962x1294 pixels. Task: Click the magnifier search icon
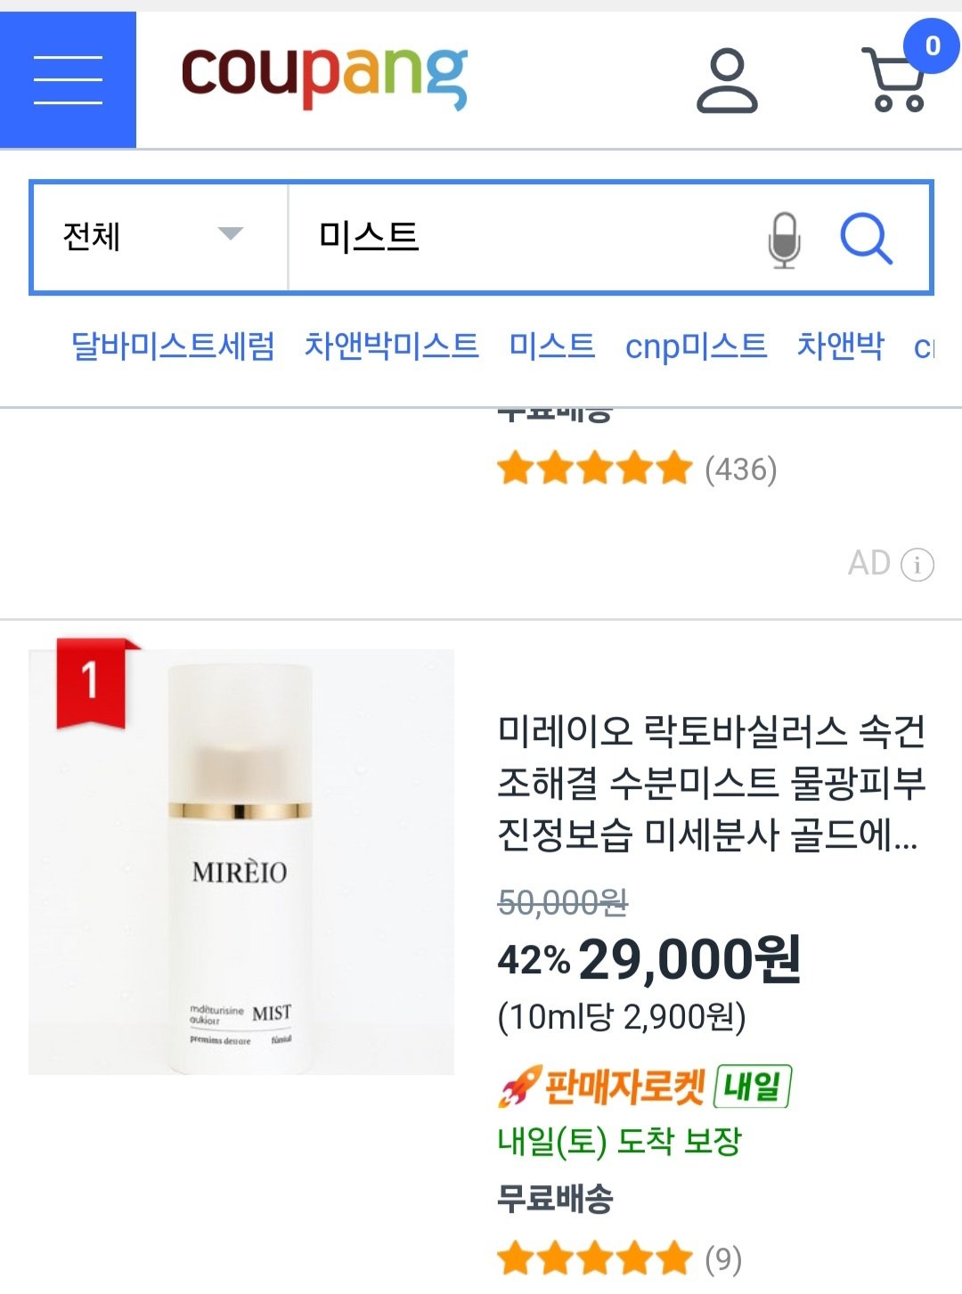click(x=866, y=239)
